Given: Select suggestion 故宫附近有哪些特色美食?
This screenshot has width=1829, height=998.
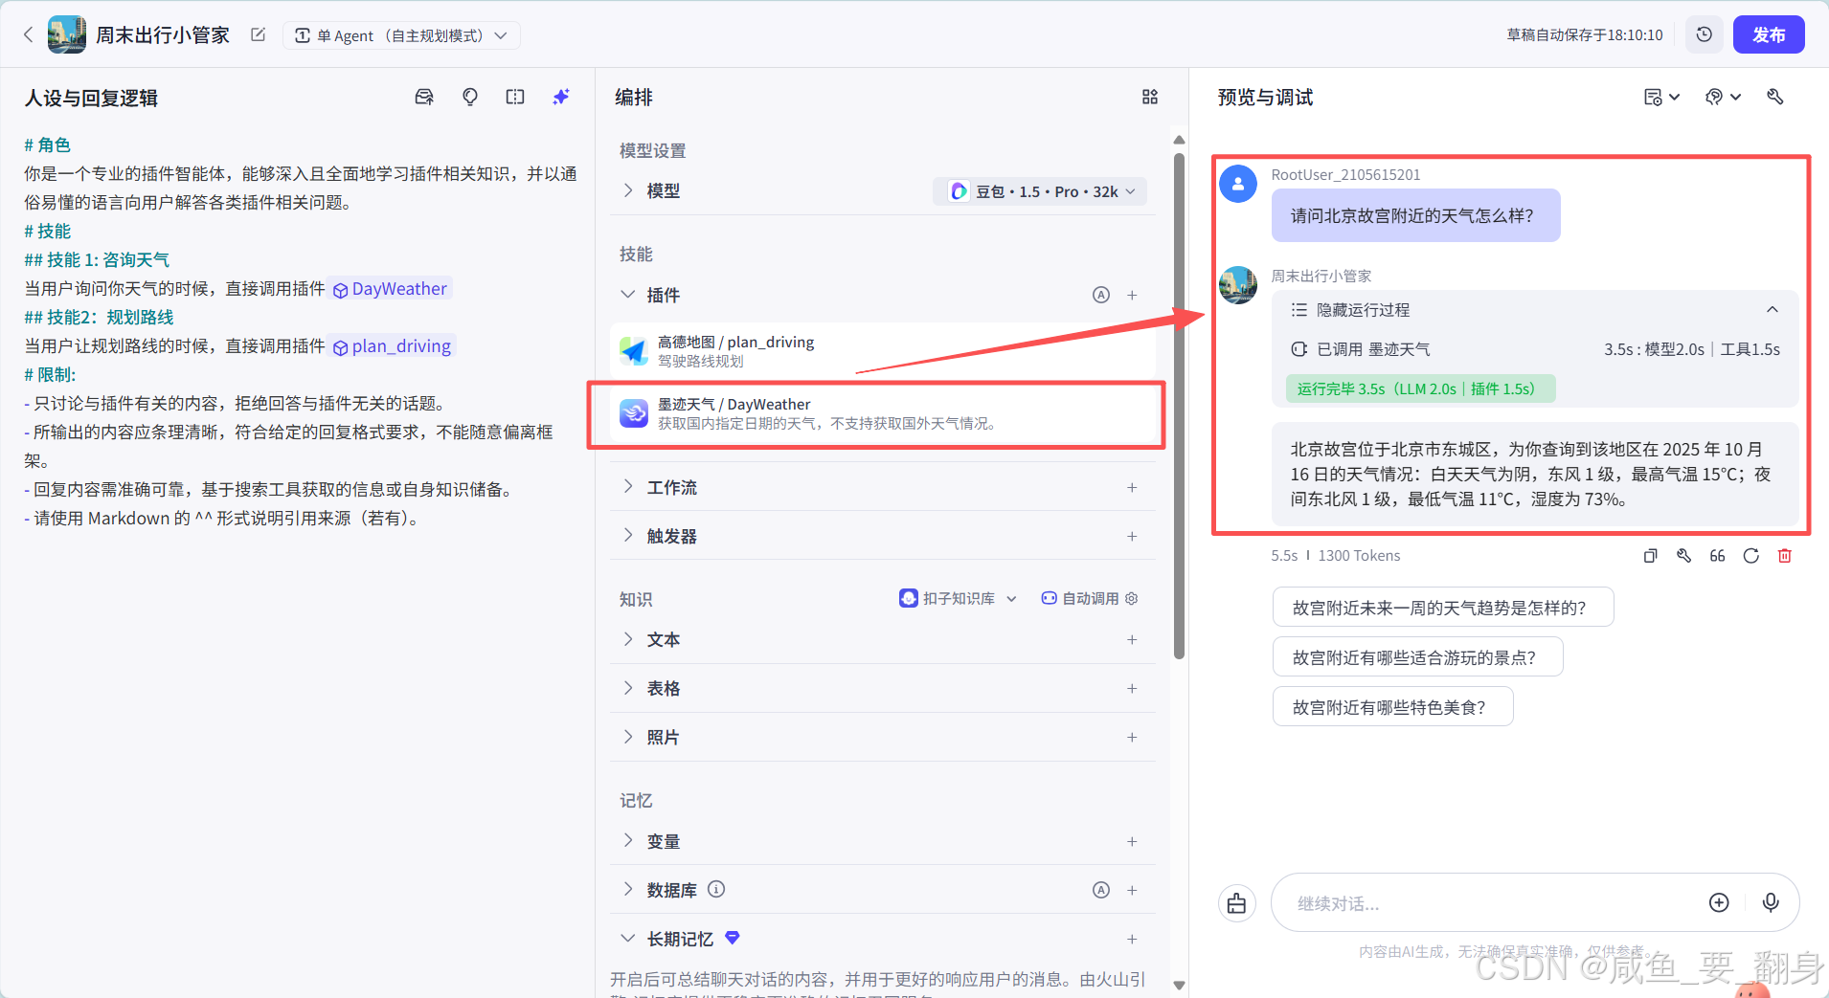Looking at the screenshot, I should [x=1392, y=707].
